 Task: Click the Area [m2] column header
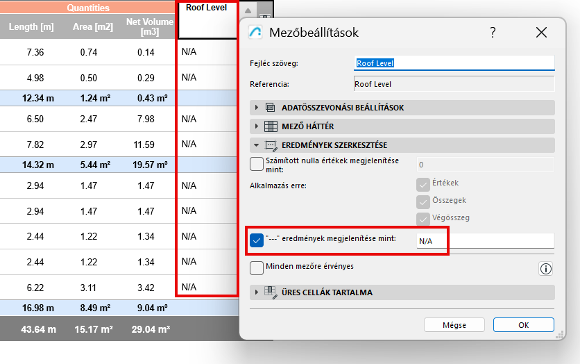93,26
